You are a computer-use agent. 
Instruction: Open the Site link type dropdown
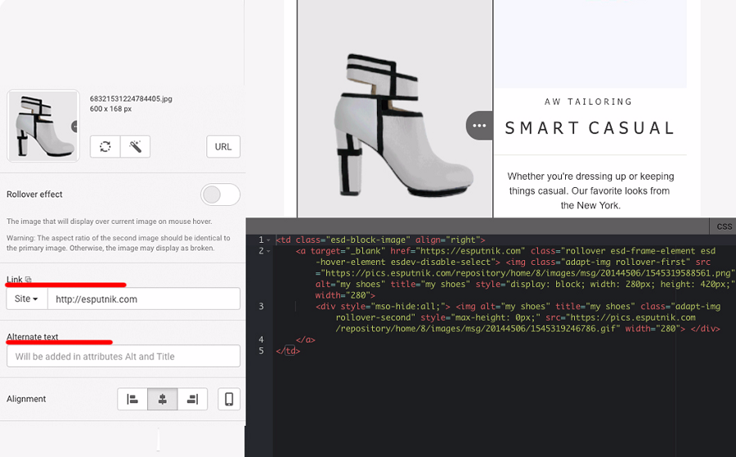click(x=27, y=299)
